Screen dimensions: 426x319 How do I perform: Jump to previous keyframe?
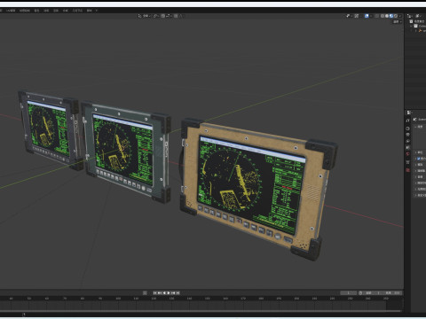point(160,292)
